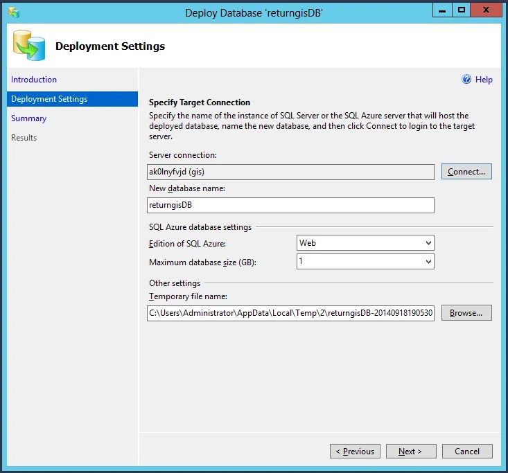Click the blue Help question-mark icon

(x=466, y=80)
